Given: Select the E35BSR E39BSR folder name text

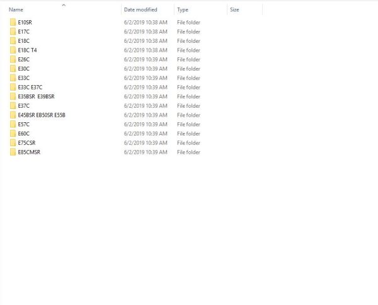Looking at the screenshot, I should [x=36, y=96].
